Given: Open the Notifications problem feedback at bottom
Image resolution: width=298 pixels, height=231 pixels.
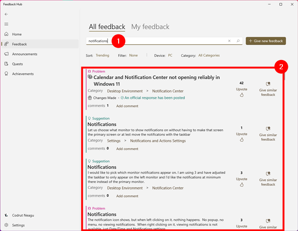Looking at the screenshot, I should pyautogui.click(x=102, y=214).
